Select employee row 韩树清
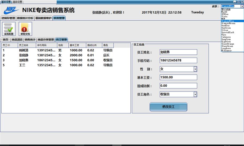The width and height of the screenshot is (244, 146). click(24, 50)
